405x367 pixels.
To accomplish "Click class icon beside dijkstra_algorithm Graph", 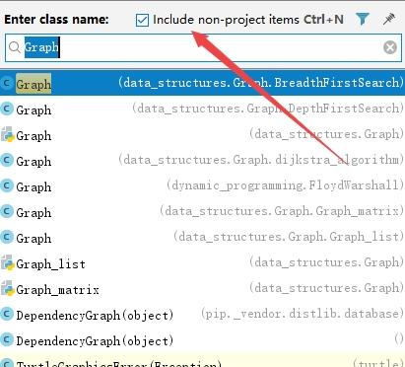I will tap(7, 160).
